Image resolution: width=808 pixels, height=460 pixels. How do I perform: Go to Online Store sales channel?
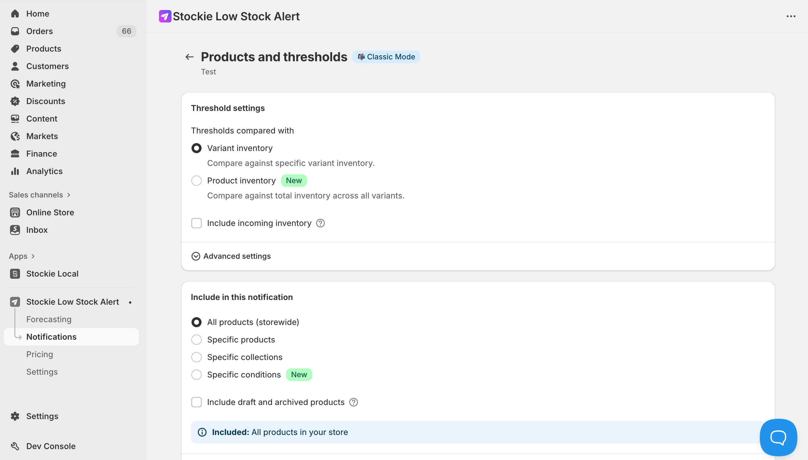point(50,212)
